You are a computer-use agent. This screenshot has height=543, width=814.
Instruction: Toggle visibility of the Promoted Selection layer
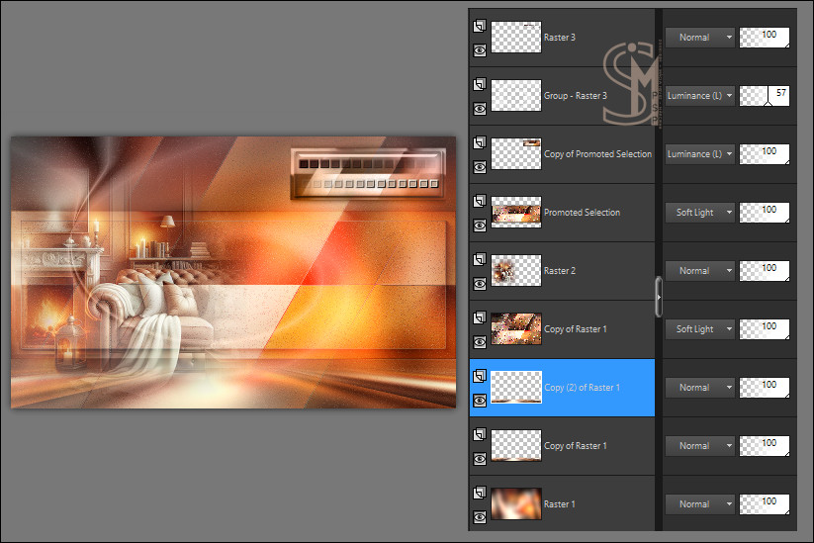tap(479, 225)
